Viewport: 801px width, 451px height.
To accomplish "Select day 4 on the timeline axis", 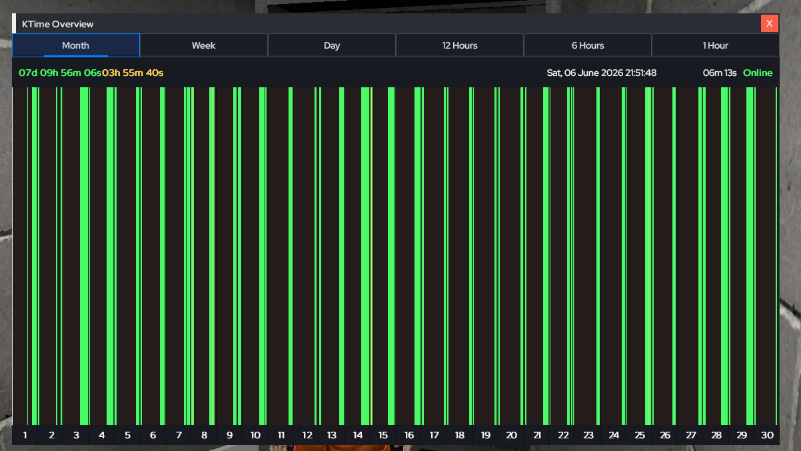I will click(102, 435).
